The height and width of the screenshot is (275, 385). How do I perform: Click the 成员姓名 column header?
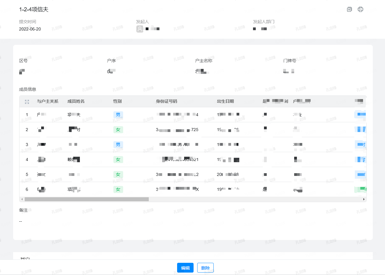(x=76, y=102)
